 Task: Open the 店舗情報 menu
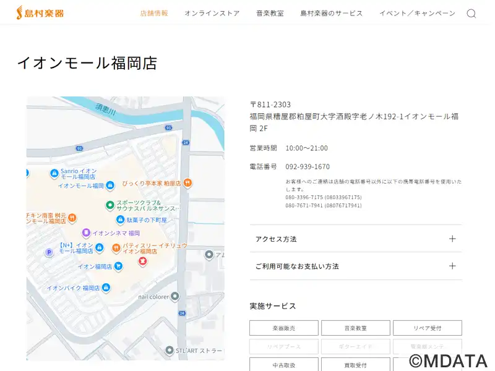click(x=154, y=13)
